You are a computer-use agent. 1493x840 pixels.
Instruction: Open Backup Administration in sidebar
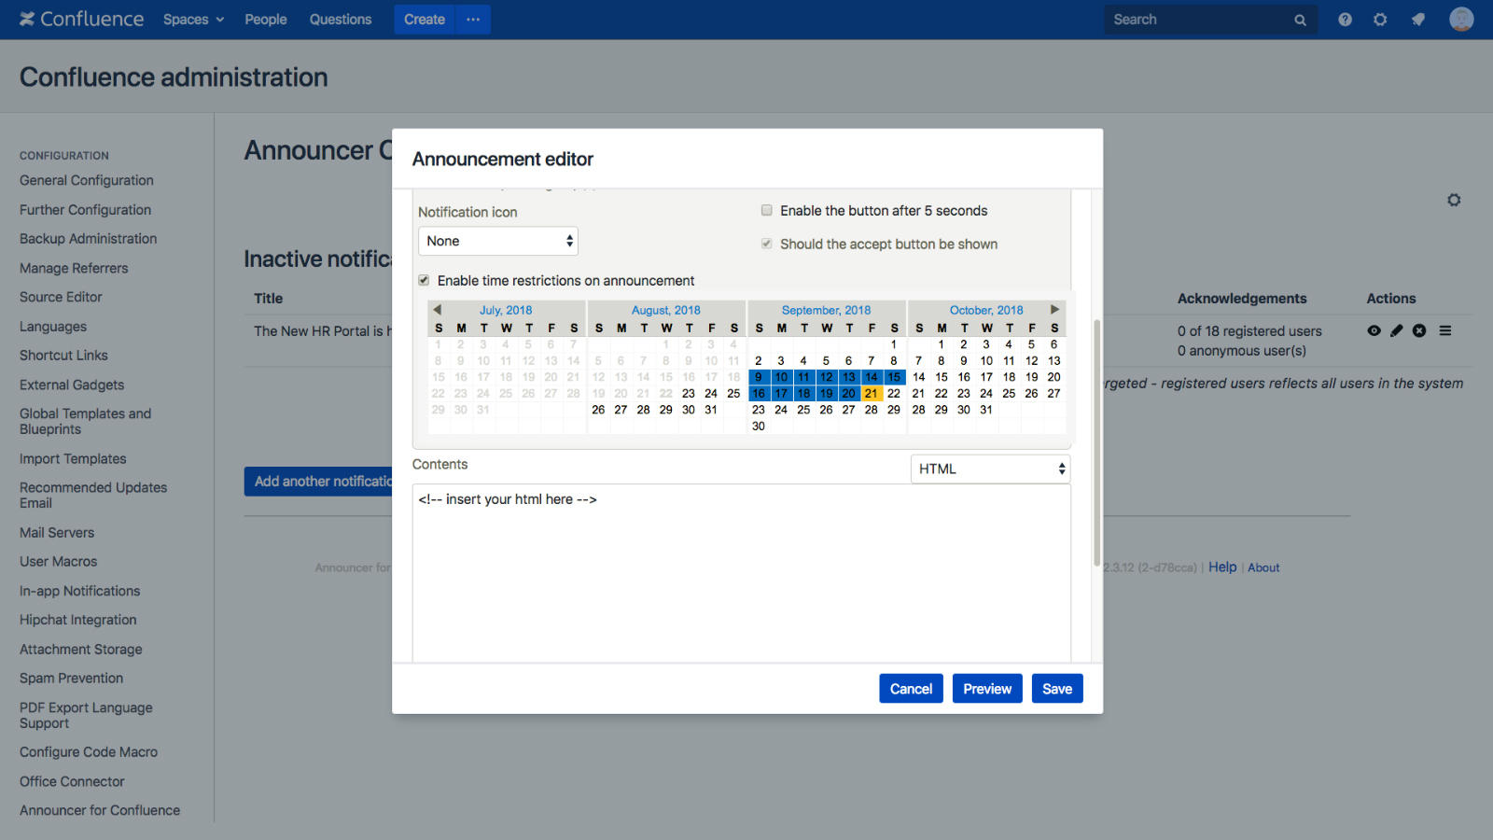pyautogui.click(x=89, y=239)
